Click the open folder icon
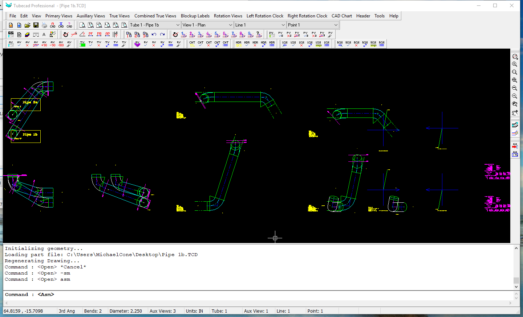The height and width of the screenshot is (317, 523). coord(28,25)
